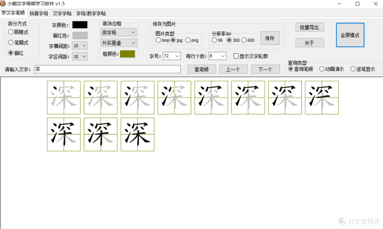The image size is (383, 229).
Task: Select the 笔画式 split mode
Action: pyautogui.click(x=18, y=43)
